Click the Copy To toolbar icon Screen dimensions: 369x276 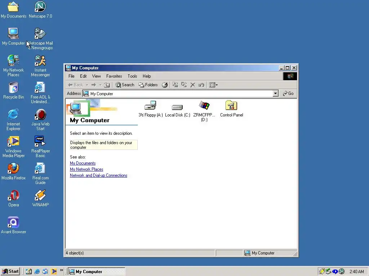[184, 85]
